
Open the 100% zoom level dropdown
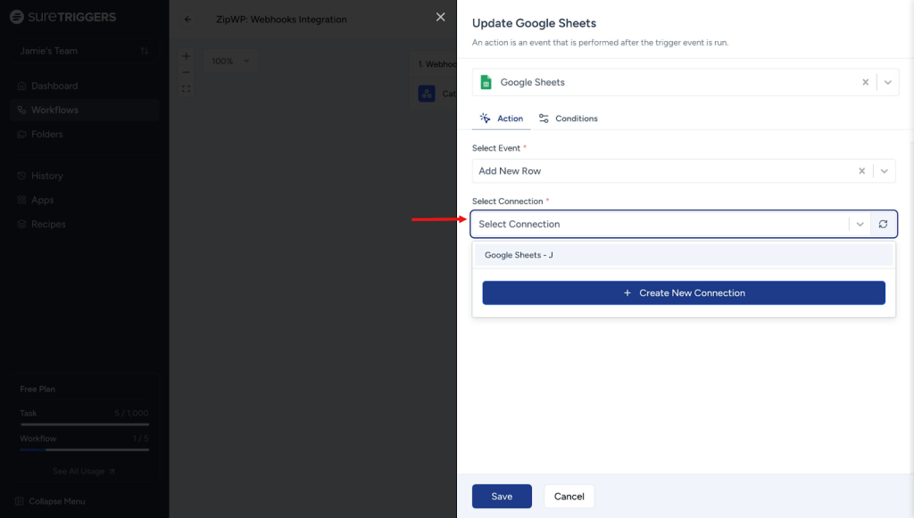230,62
